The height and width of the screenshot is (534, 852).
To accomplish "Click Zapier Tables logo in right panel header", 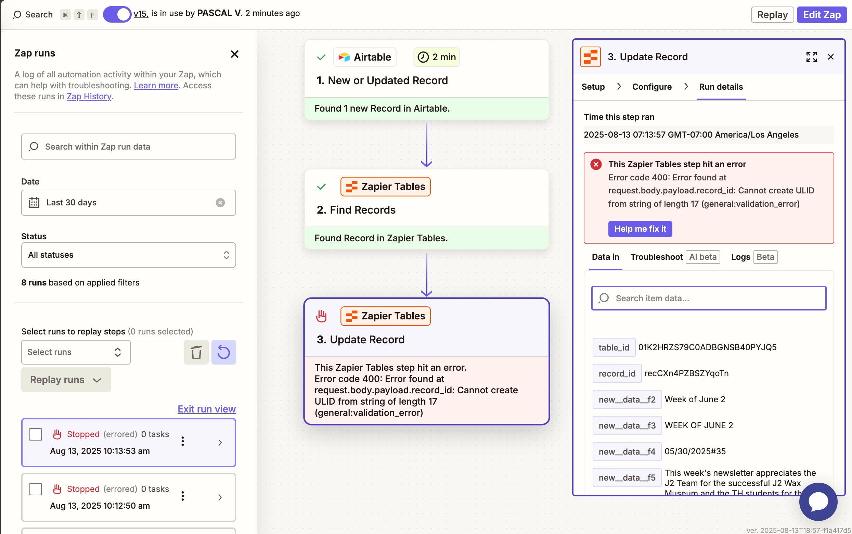I will pyautogui.click(x=591, y=57).
